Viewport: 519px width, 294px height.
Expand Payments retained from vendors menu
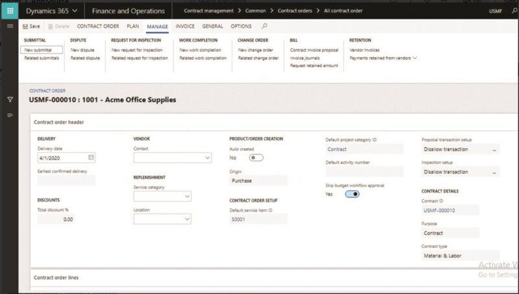pyautogui.click(x=383, y=58)
